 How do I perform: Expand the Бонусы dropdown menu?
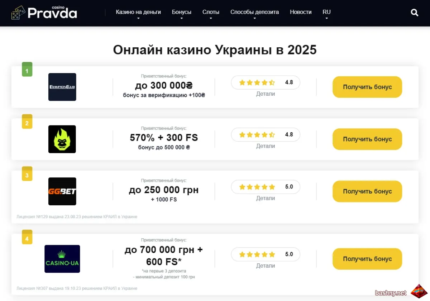(182, 12)
